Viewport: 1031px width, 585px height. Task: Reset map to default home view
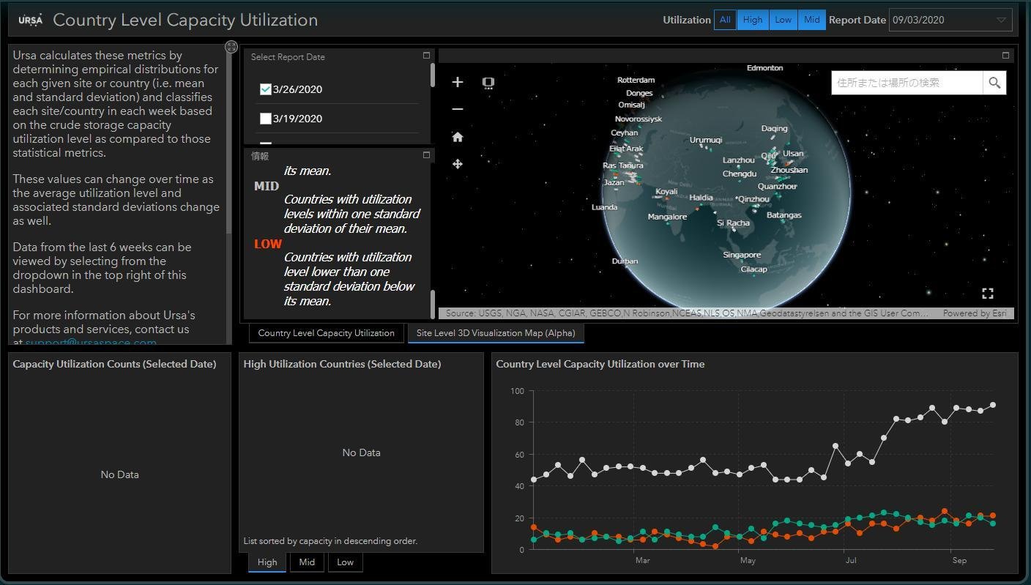pyautogui.click(x=458, y=137)
